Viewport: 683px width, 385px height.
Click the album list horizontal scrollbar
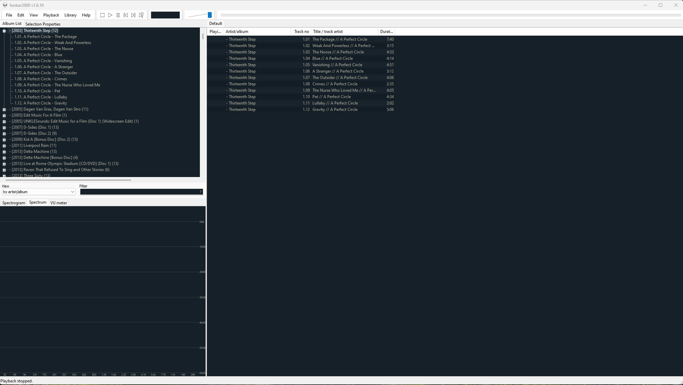pos(68,180)
